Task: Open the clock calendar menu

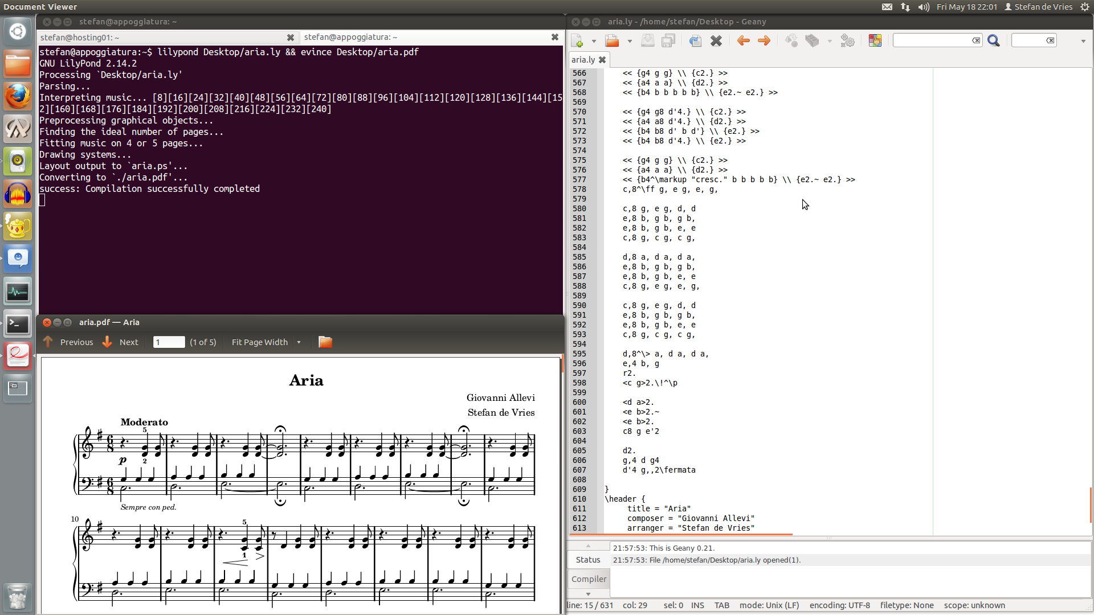Action: (967, 7)
